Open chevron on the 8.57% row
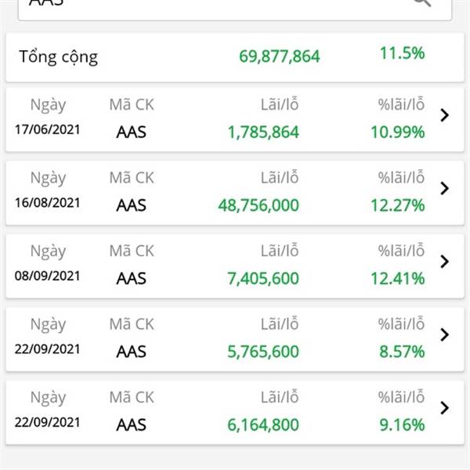The image size is (470, 470). coord(444,334)
